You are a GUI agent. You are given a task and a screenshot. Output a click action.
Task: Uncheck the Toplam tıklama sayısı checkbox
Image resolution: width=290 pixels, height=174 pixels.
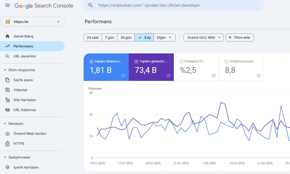[91, 61]
